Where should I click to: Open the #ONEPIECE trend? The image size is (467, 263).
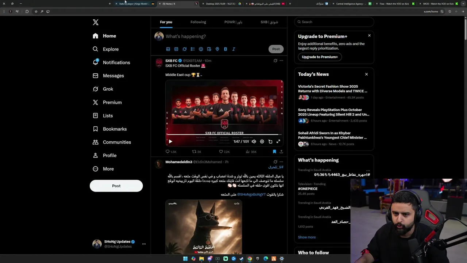click(x=308, y=189)
